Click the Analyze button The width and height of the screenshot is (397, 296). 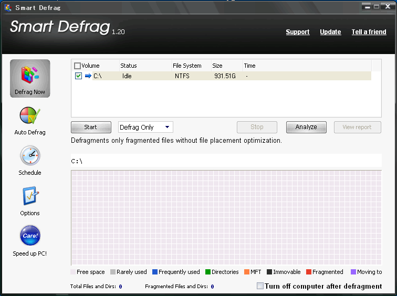(x=306, y=127)
